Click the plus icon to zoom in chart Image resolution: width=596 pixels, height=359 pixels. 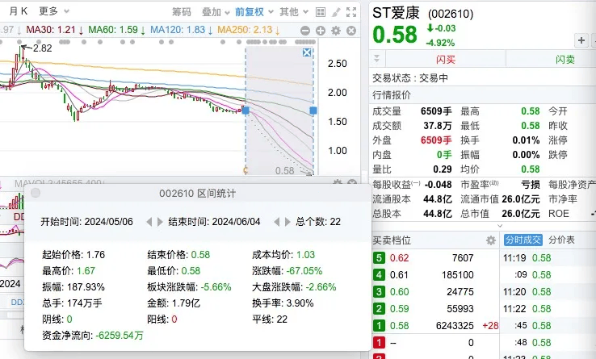[321, 31]
